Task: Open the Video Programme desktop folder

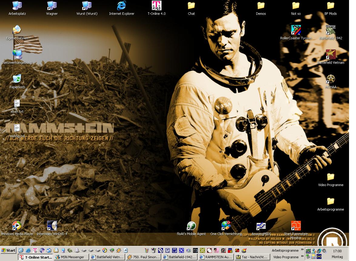Action: (331, 179)
